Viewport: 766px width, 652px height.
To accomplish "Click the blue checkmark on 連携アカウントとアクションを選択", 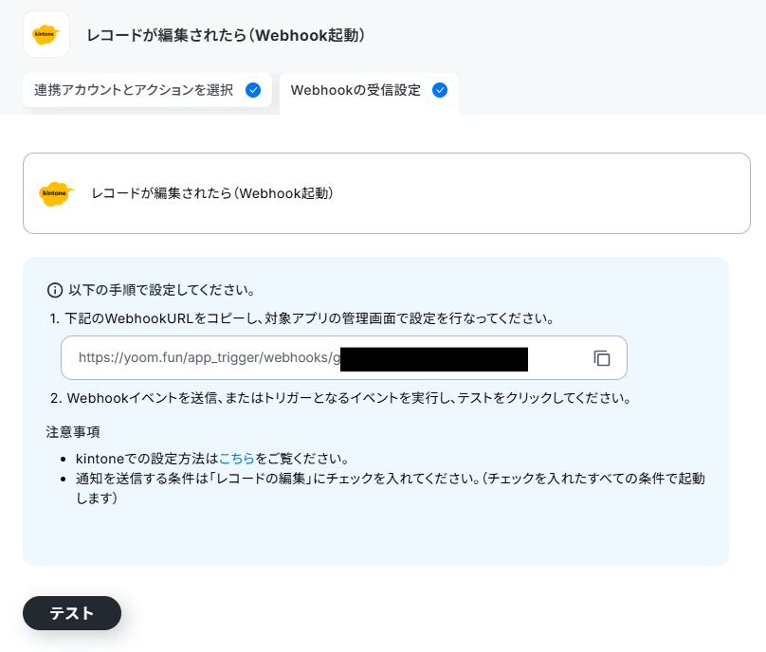I will coord(253,90).
